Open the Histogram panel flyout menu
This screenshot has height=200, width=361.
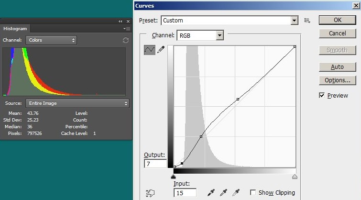click(127, 29)
